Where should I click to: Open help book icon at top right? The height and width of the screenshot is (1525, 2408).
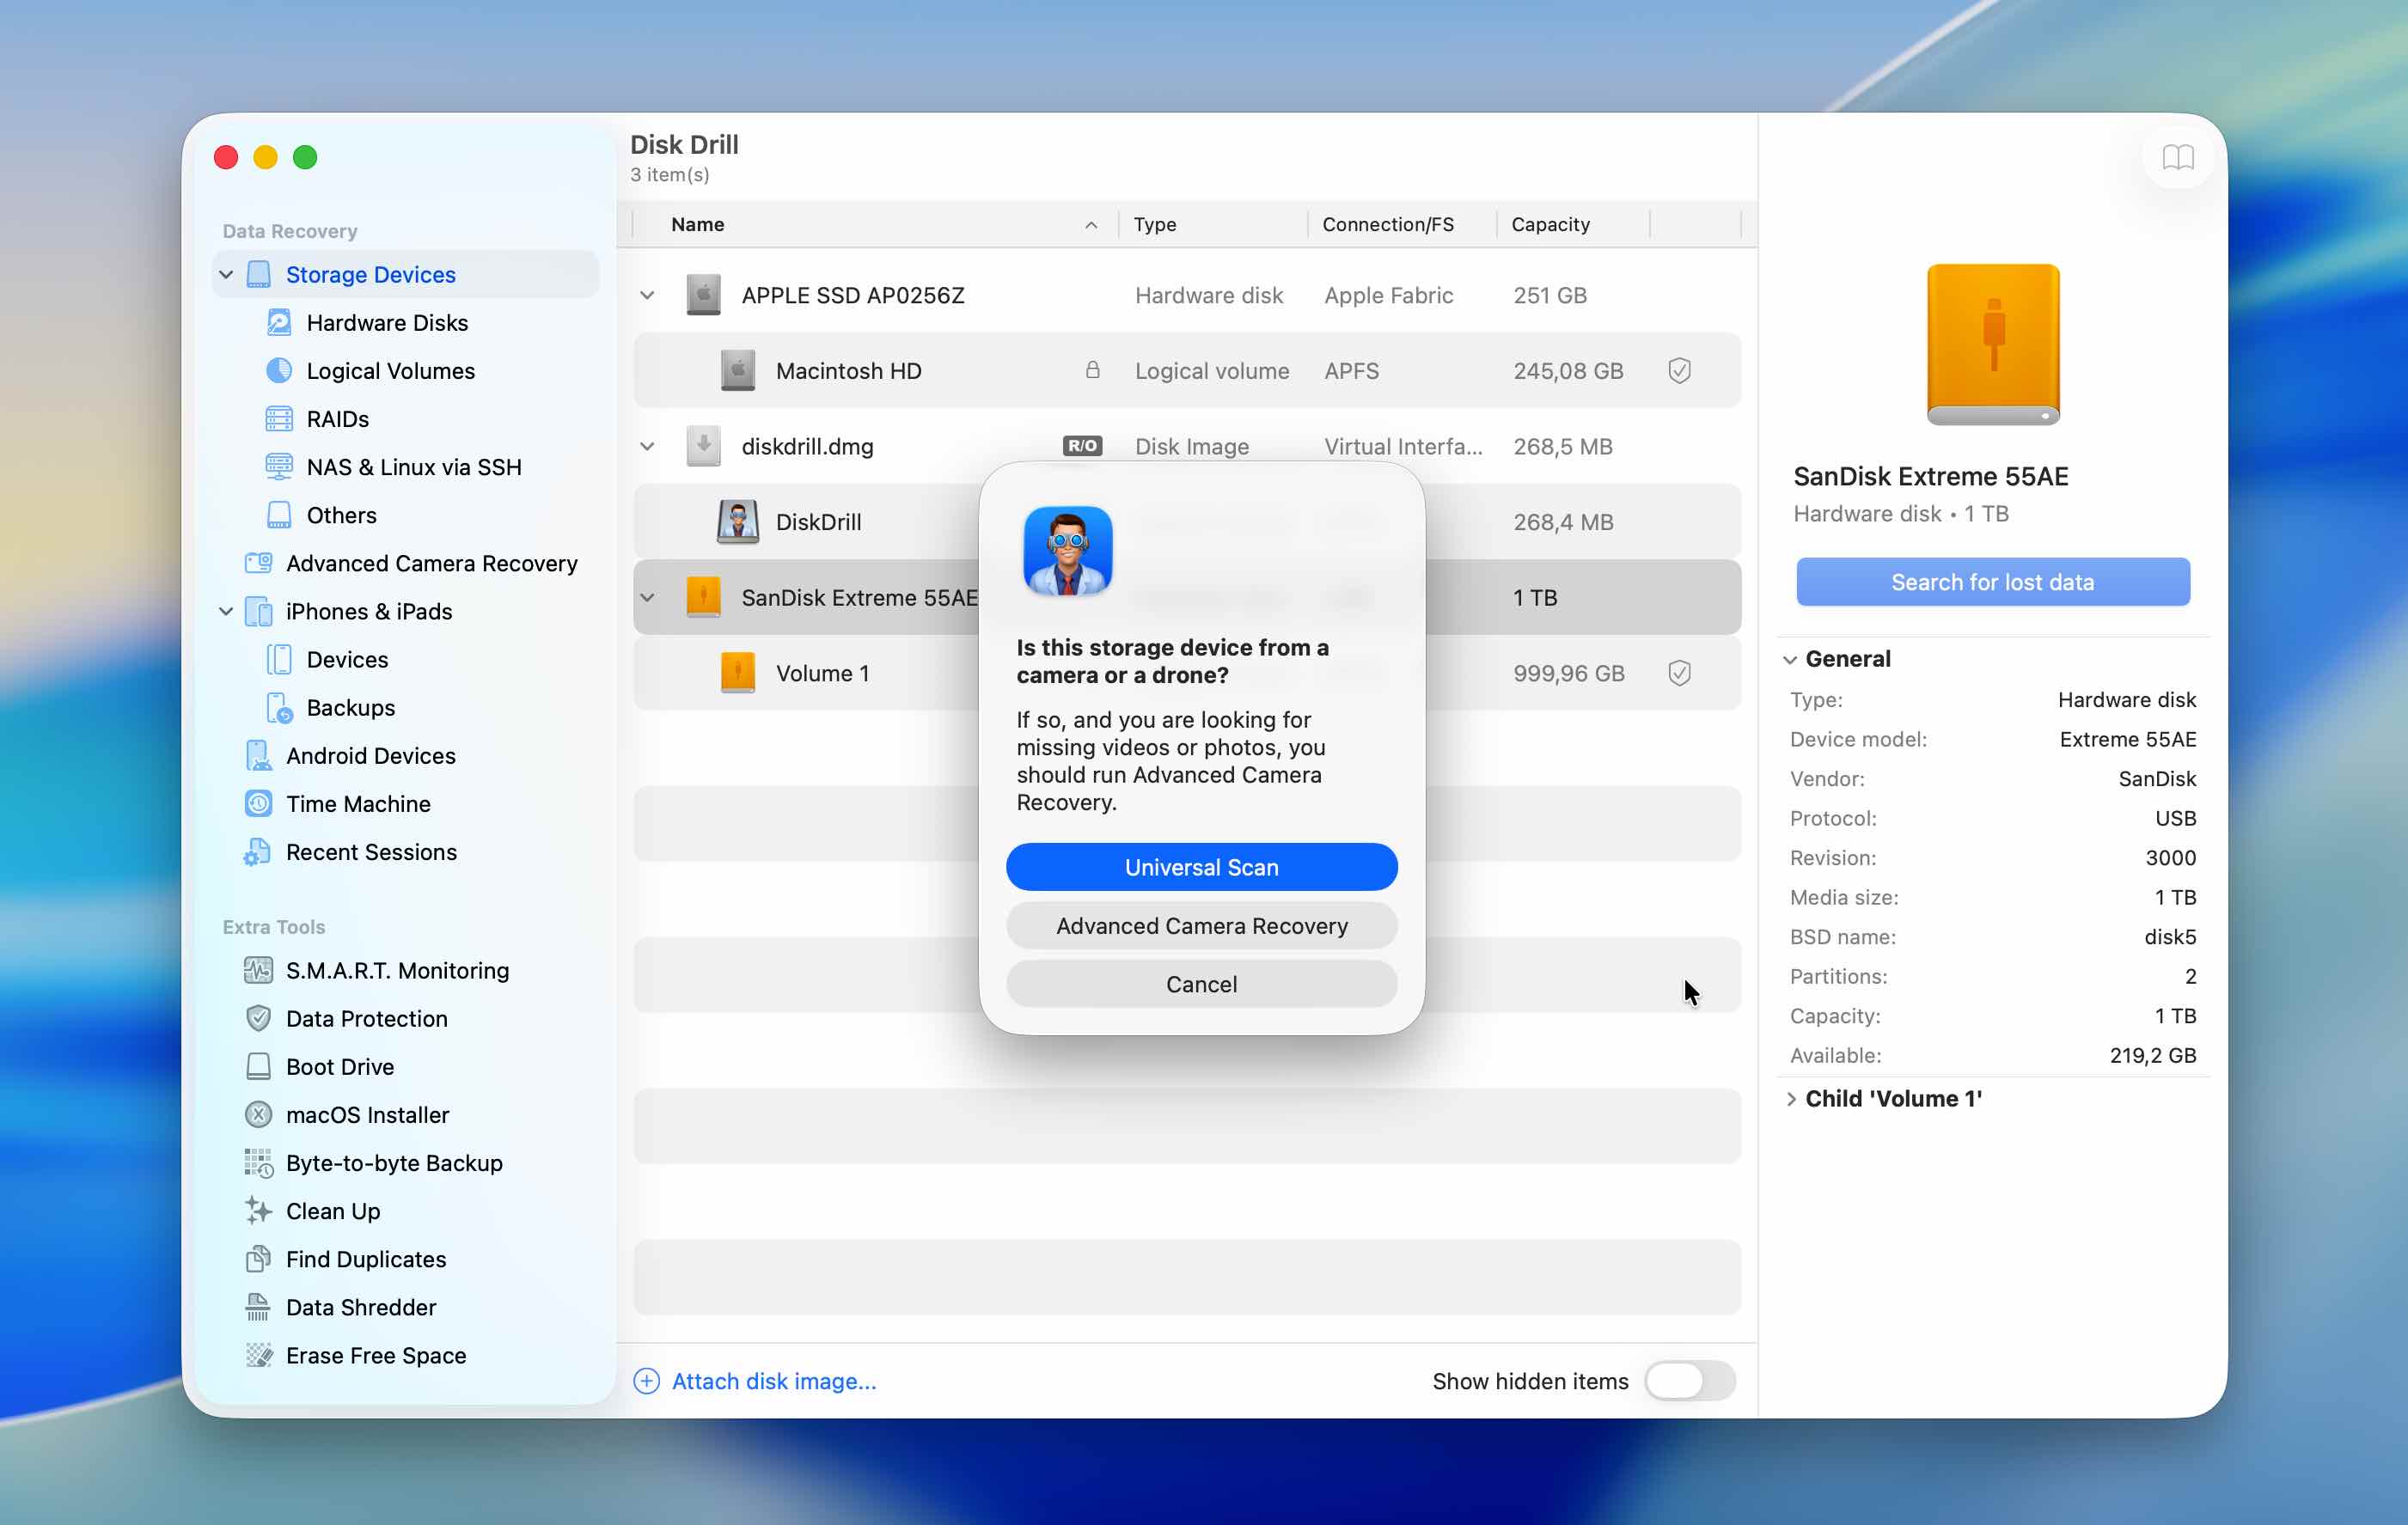click(2177, 158)
